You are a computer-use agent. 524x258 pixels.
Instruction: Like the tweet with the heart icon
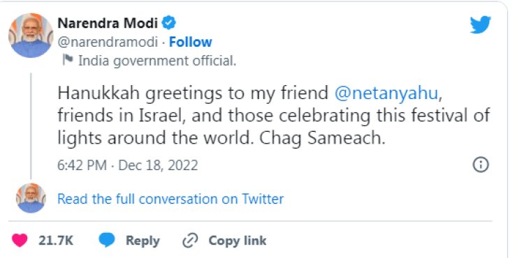point(20,241)
